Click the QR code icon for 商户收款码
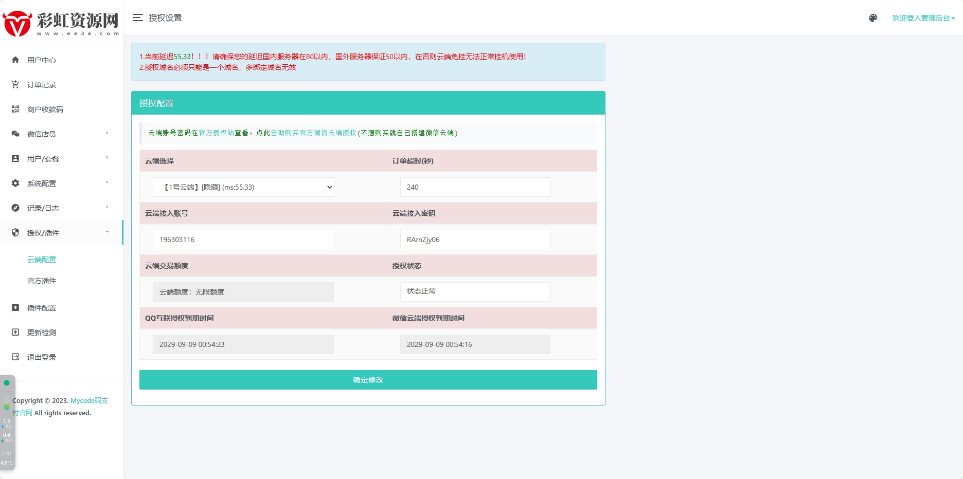The height and width of the screenshot is (479, 963). pos(15,109)
